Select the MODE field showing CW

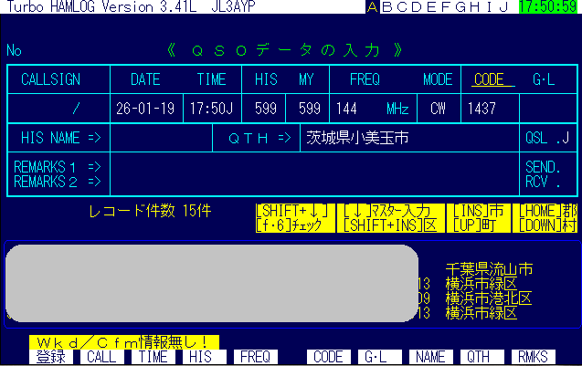point(438,109)
